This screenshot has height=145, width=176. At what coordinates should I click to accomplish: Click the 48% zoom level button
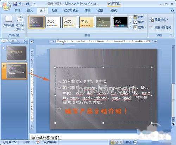click(x=128, y=142)
